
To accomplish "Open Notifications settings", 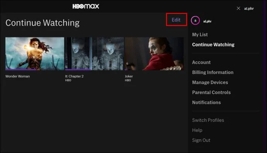I will pos(206,102).
